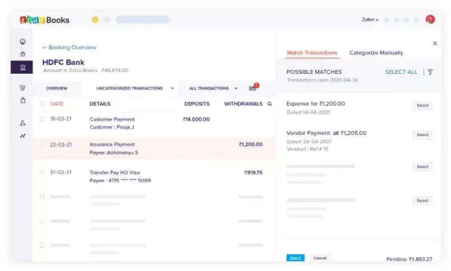The width and height of the screenshot is (451, 271).
Task: Open the items basket icon in sidebar
Action: [x=23, y=54]
